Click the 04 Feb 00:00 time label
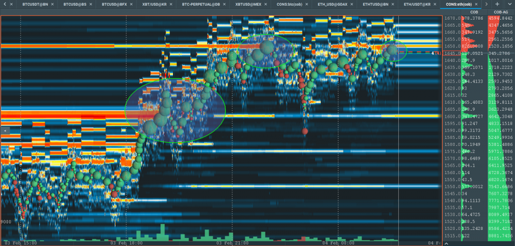Viewport: 515px width, 246px height. [x=339, y=243]
